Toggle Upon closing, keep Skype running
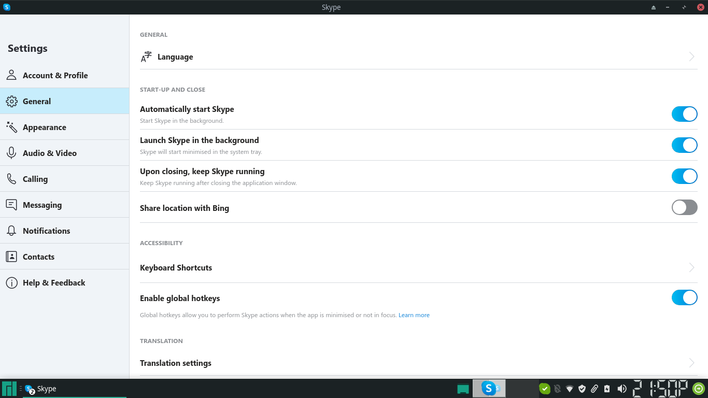 (x=684, y=176)
